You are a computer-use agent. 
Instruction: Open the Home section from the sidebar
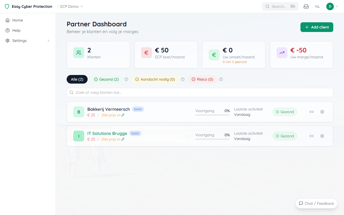click(17, 20)
